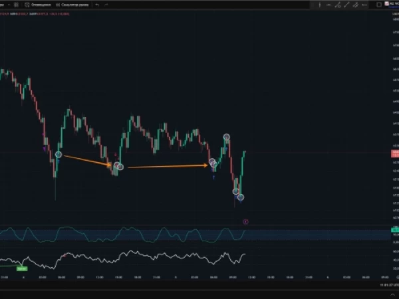Select the horizontal line drawing tool
The width and height of the screenshot is (399, 299).
329,5
